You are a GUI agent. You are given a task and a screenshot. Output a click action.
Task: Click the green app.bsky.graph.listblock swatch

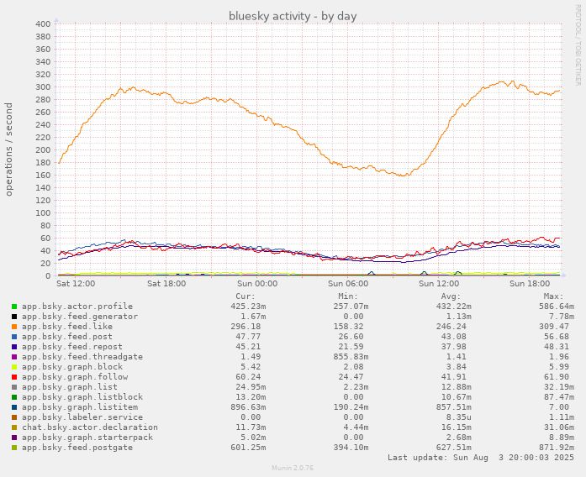(x=14, y=397)
